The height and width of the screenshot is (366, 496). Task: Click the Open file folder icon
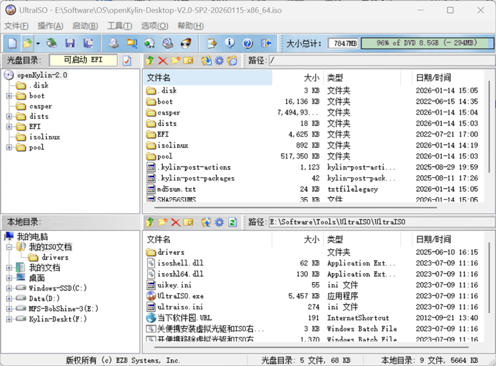click(x=28, y=43)
